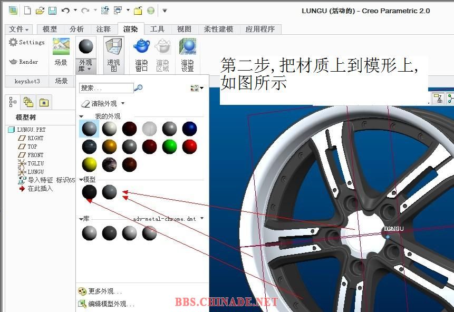Select the yellow appearance sphere
This screenshot has width=454, height=312.
click(89, 164)
